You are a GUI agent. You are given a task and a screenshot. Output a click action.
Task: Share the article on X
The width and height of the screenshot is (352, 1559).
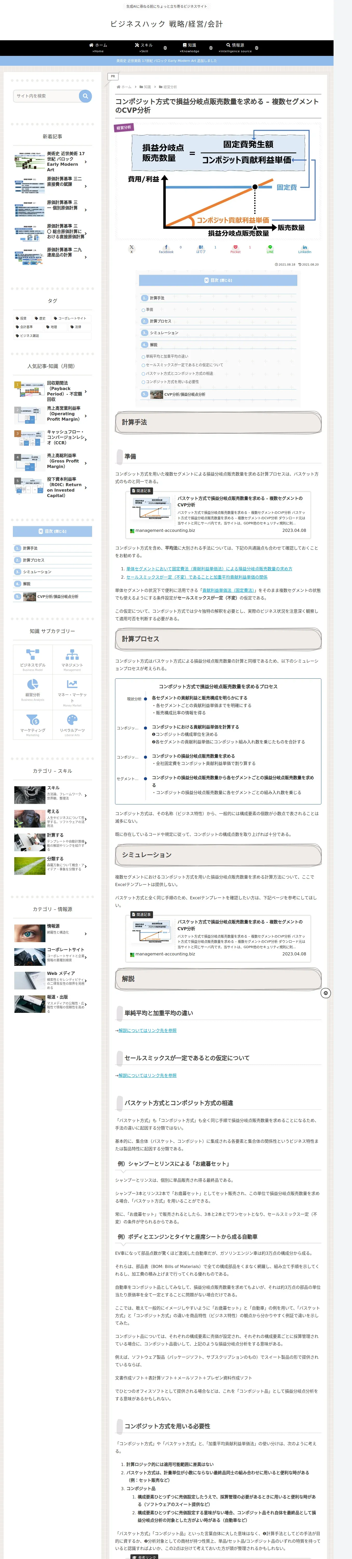(131, 249)
